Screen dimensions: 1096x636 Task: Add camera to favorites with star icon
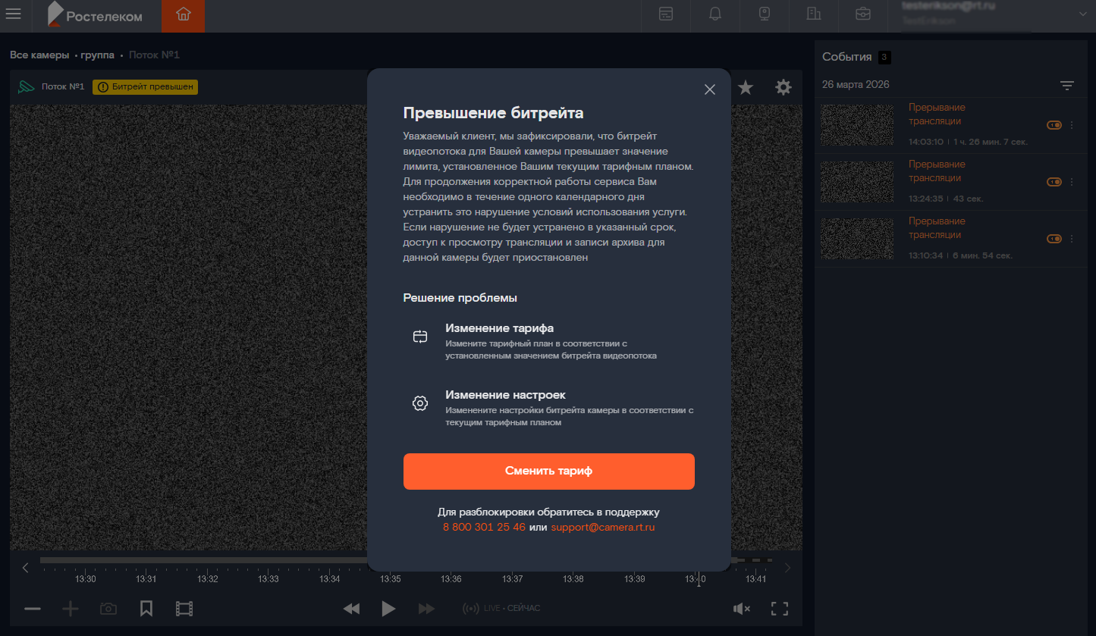click(746, 88)
